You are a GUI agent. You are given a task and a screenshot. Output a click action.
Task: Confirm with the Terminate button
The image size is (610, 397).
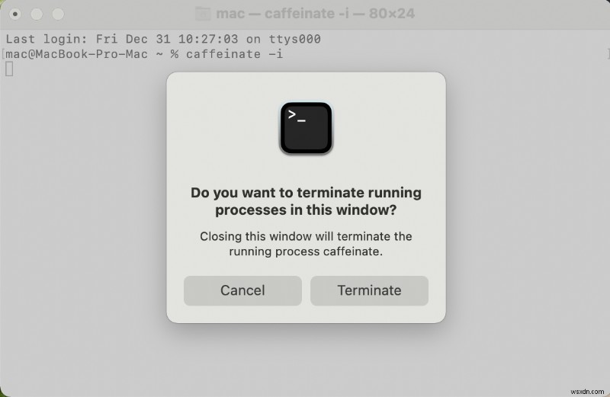pos(369,290)
